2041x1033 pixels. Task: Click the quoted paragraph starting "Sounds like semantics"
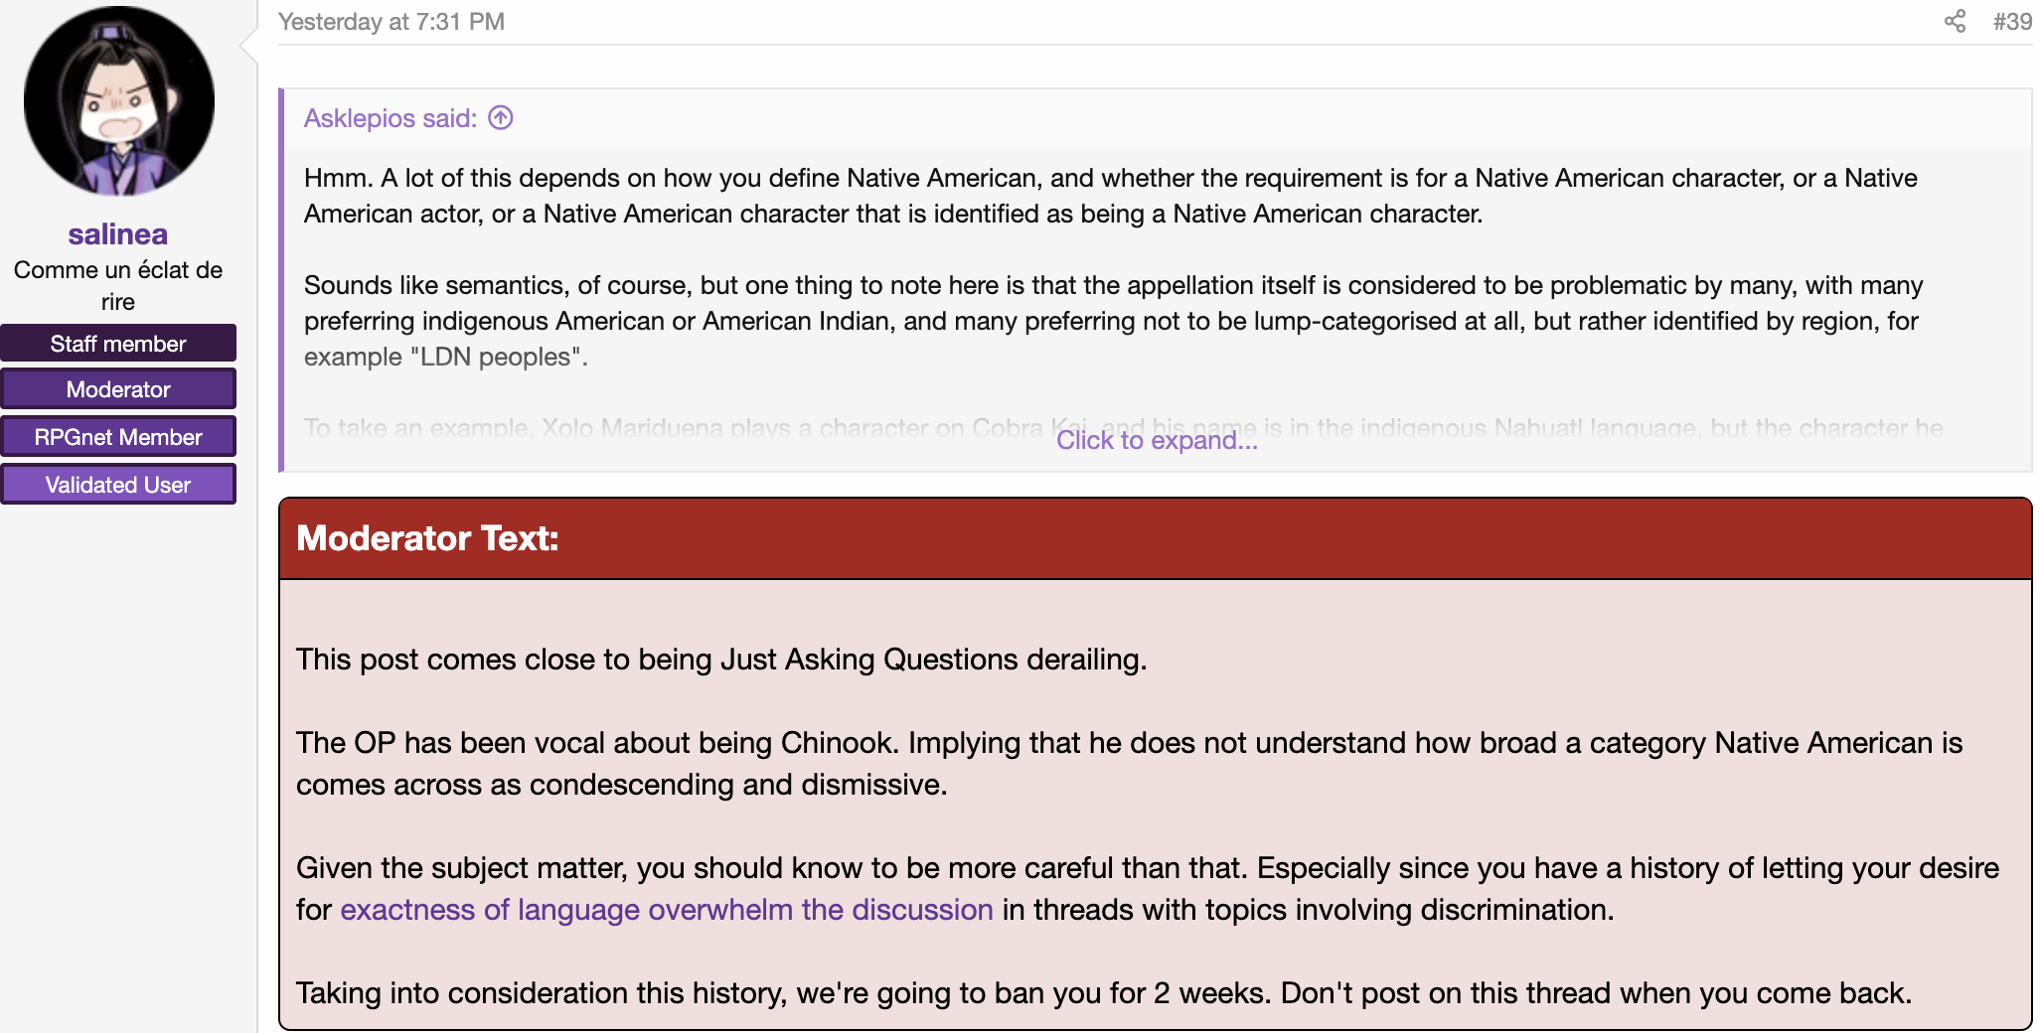pyautogui.click(x=1113, y=321)
